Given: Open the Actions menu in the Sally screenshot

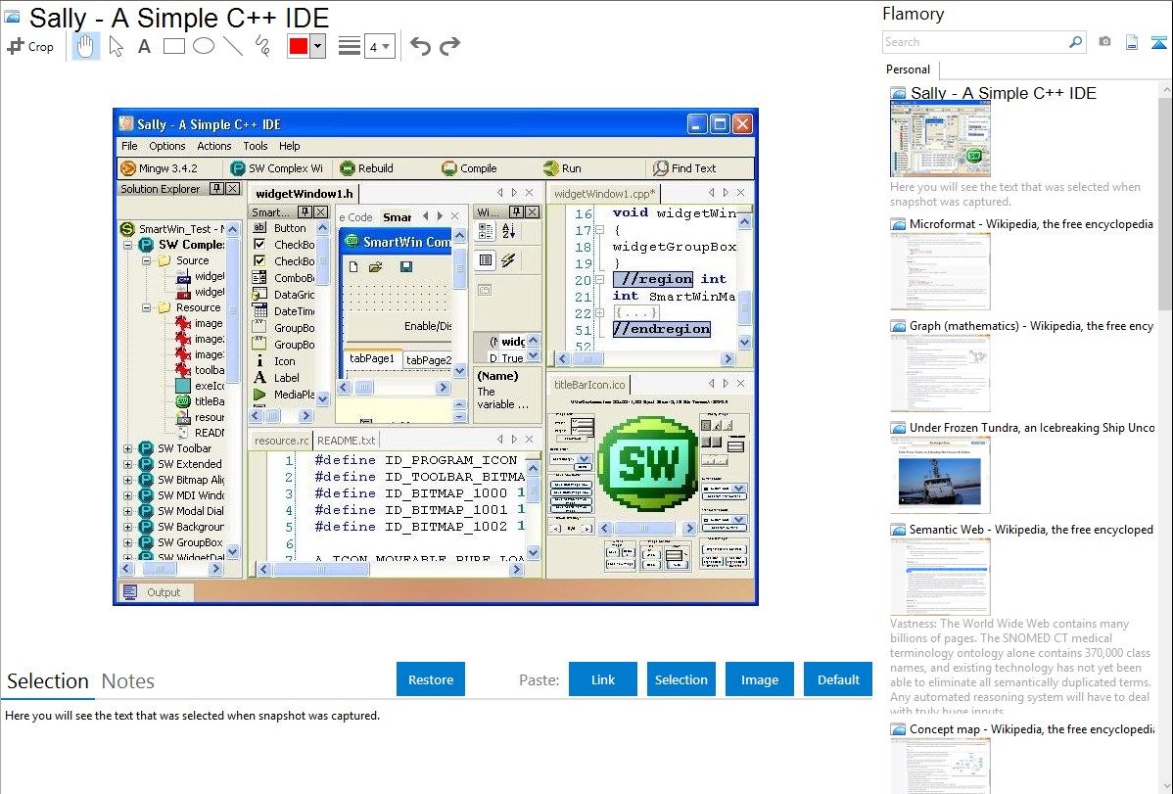Looking at the screenshot, I should point(214,146).
